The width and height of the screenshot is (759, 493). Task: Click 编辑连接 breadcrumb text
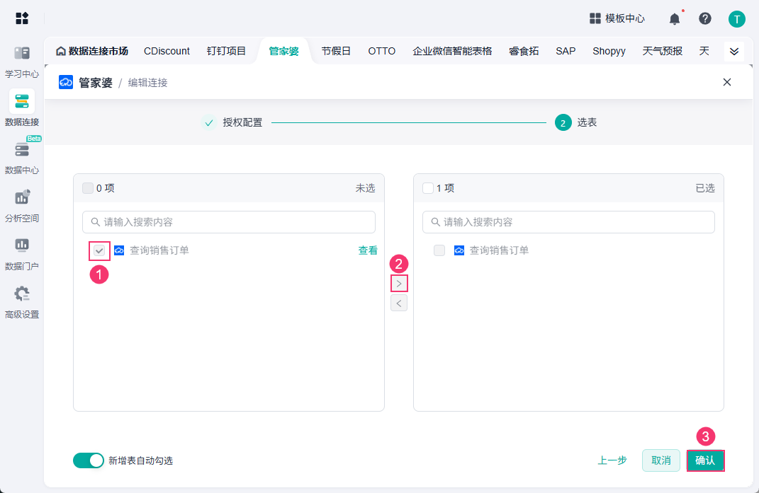[147, 83]
